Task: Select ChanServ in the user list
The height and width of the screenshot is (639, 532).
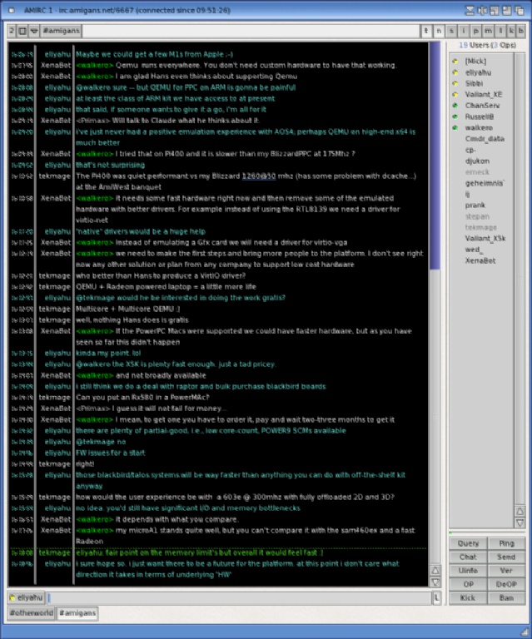Action: click(482, 106)
